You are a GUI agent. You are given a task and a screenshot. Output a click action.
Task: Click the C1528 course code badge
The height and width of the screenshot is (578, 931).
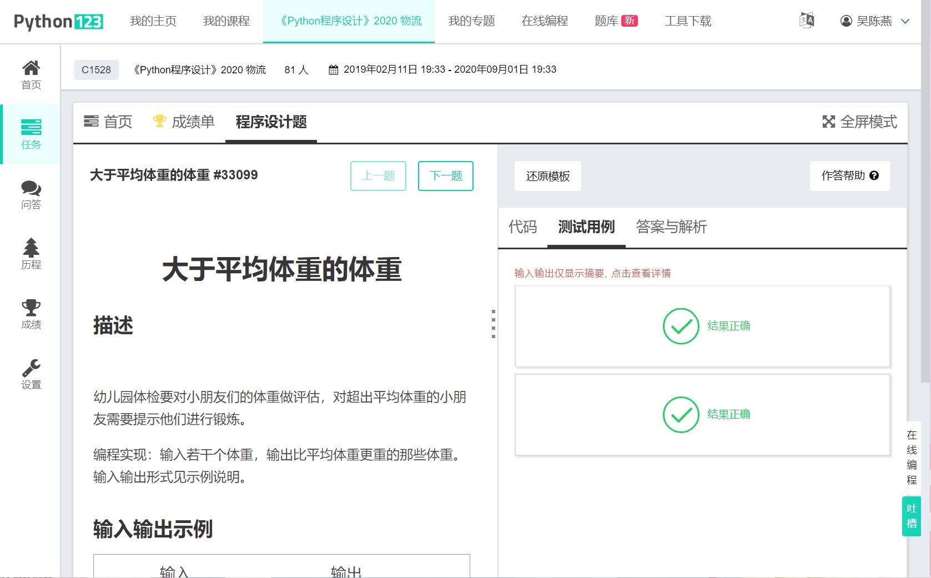pos(97,69)
